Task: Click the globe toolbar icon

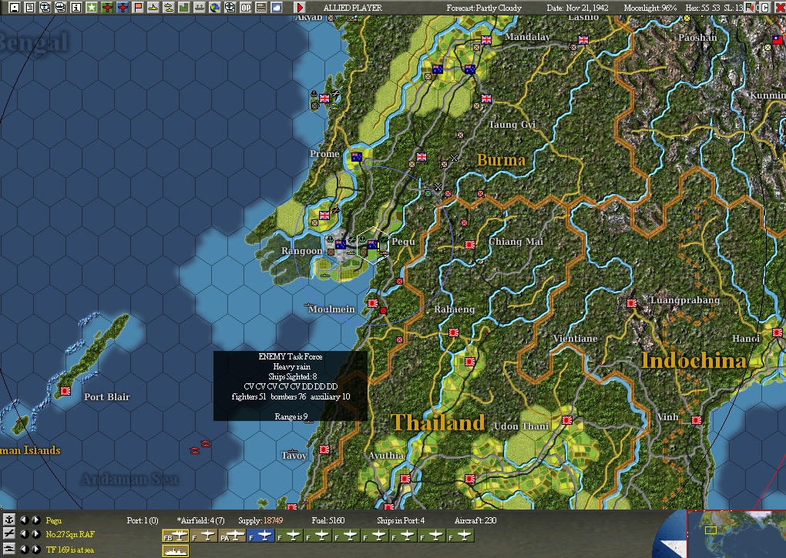Action: (x=214, y=8)
